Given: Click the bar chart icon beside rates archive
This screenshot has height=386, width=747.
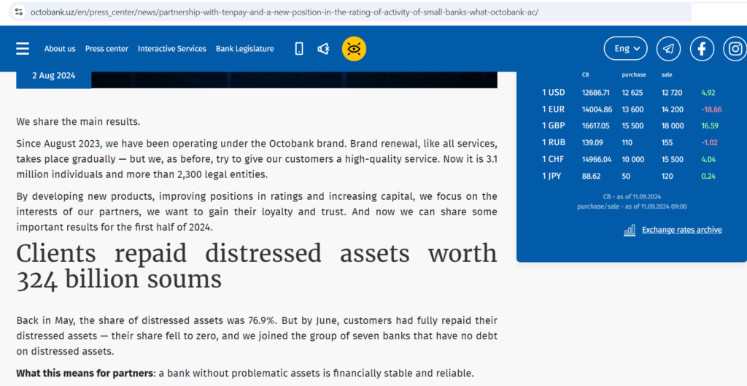Looking at the screenshot, I should (630, 230).
